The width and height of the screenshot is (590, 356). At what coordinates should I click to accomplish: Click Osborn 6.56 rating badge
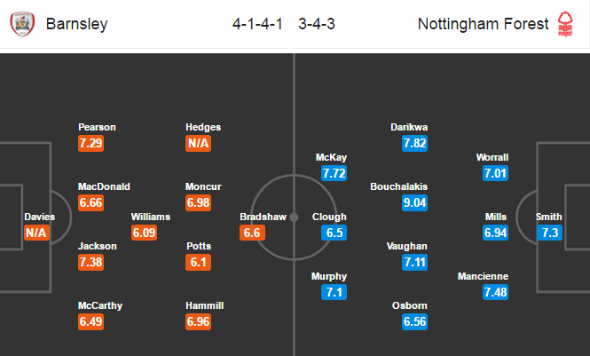[x=414, y=321]
